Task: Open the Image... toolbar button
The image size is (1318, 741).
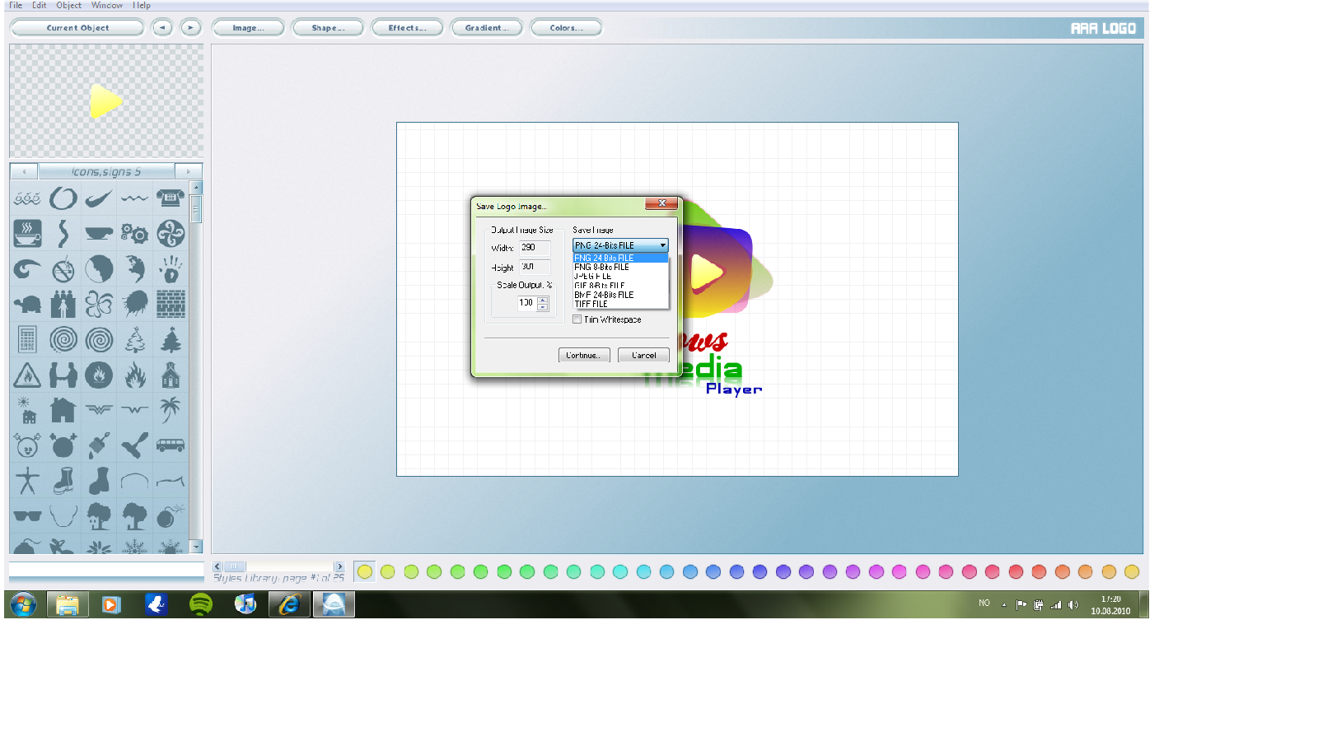Action: pos(248,28)
